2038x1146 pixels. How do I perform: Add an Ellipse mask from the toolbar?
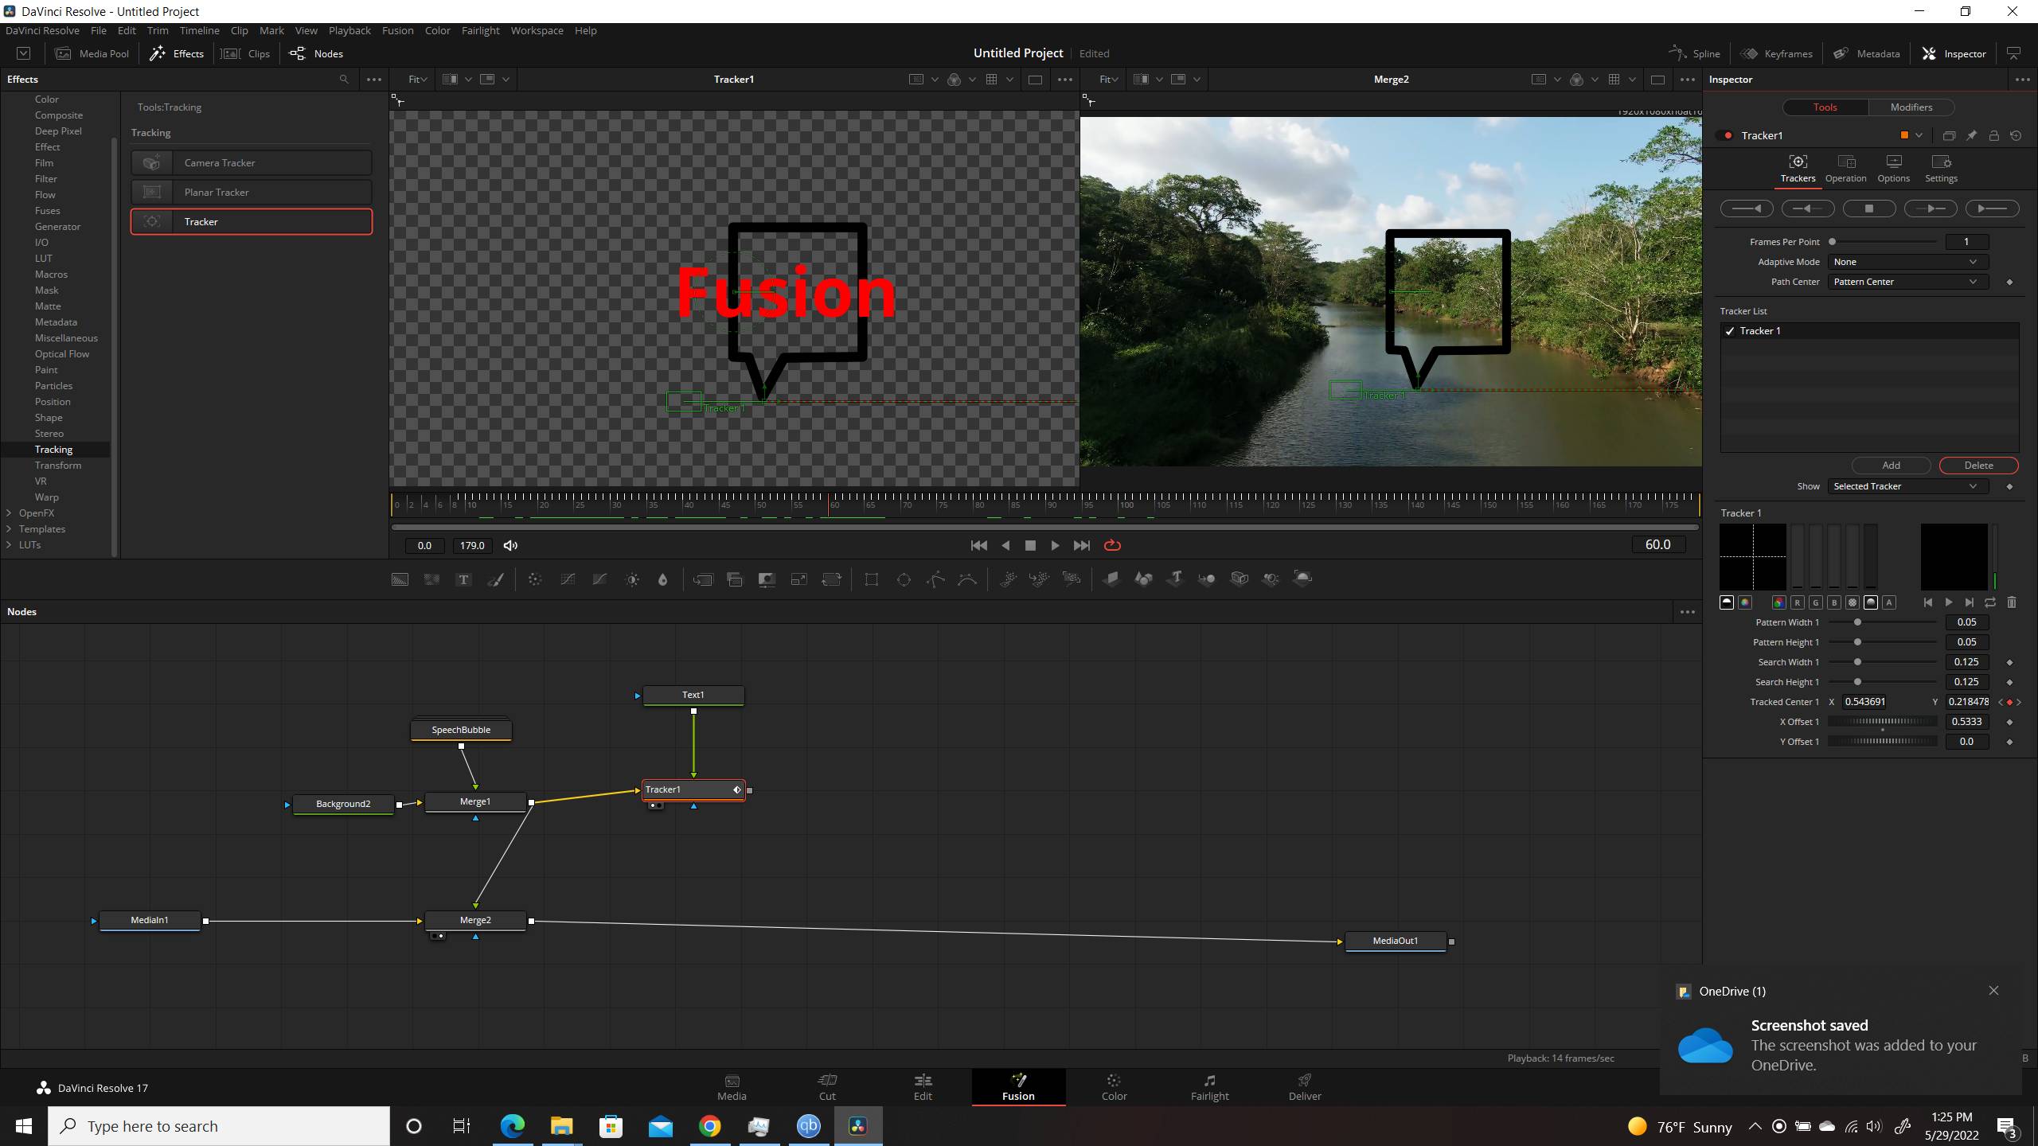(904, 579)
